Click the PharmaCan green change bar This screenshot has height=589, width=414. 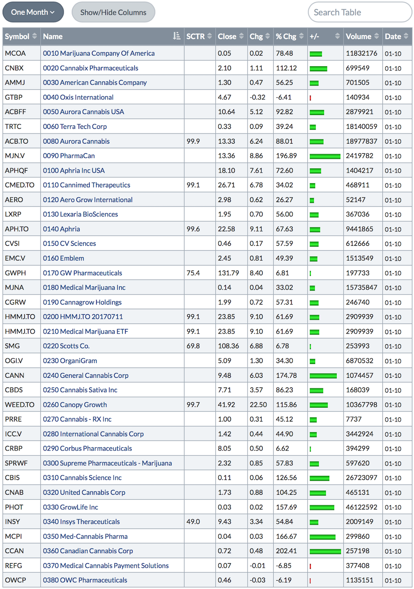(x=325, y=156)
